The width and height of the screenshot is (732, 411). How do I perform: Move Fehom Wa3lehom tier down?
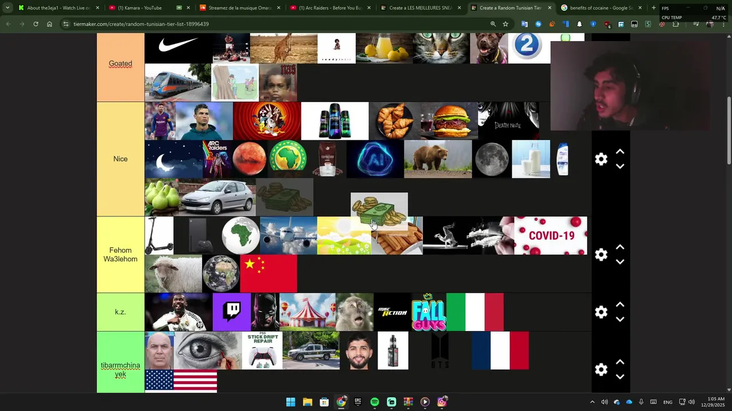[620, 261]
